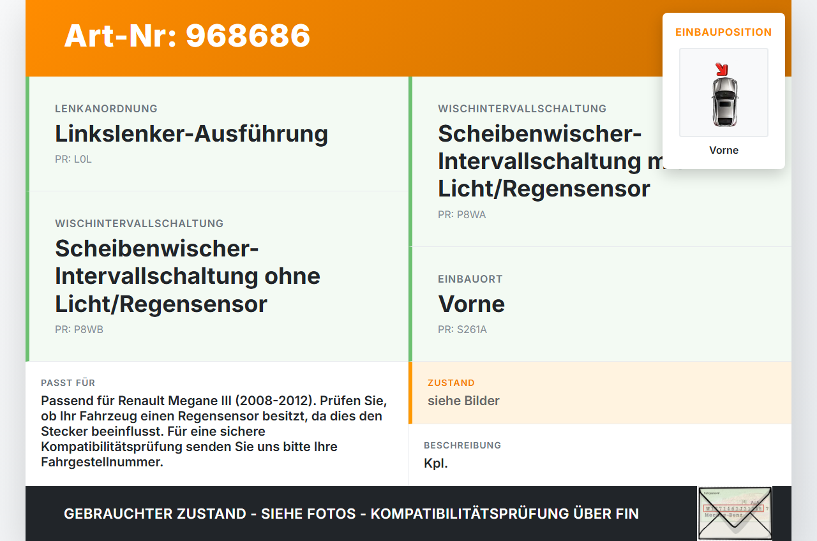
Task: Click PR code P8WB
Action: 79,330
